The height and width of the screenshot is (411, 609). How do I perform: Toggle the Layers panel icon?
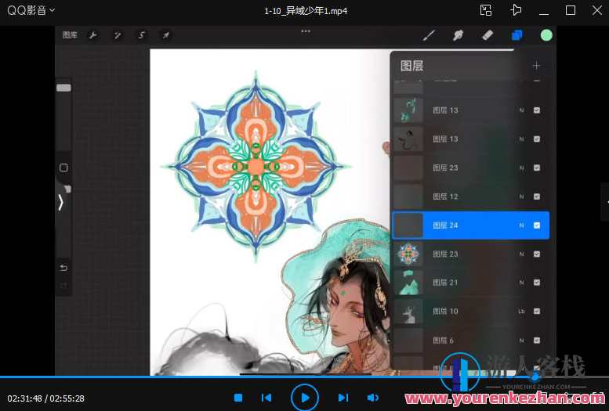click(517, 35)
